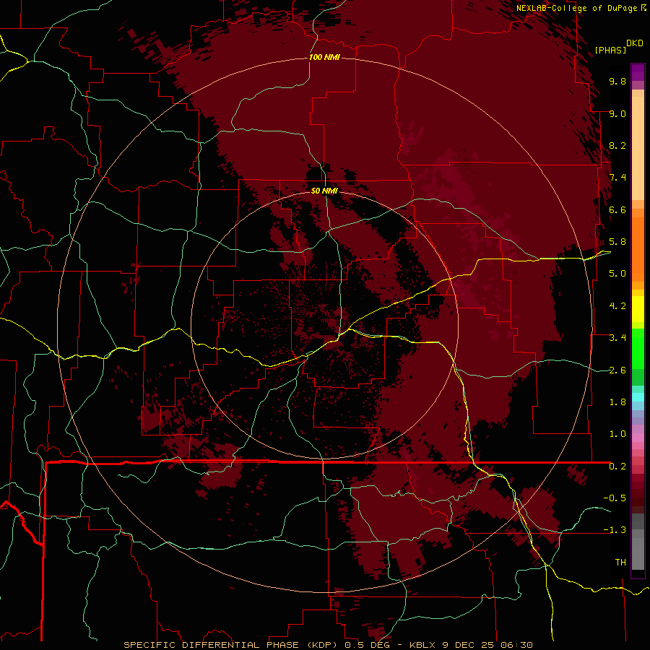The width and height of the screenshot is (650, 650).
Task: Click the 6.6 scale value
Action: coord(617,209)
